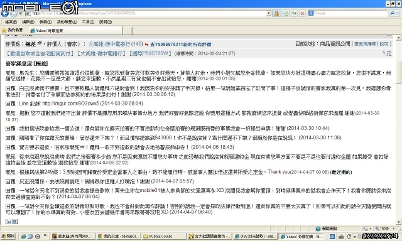Viewport: 402px width, 241px height.
Task: Click the blue EN language bar icon in tray
Action: [x=332, y=237]
